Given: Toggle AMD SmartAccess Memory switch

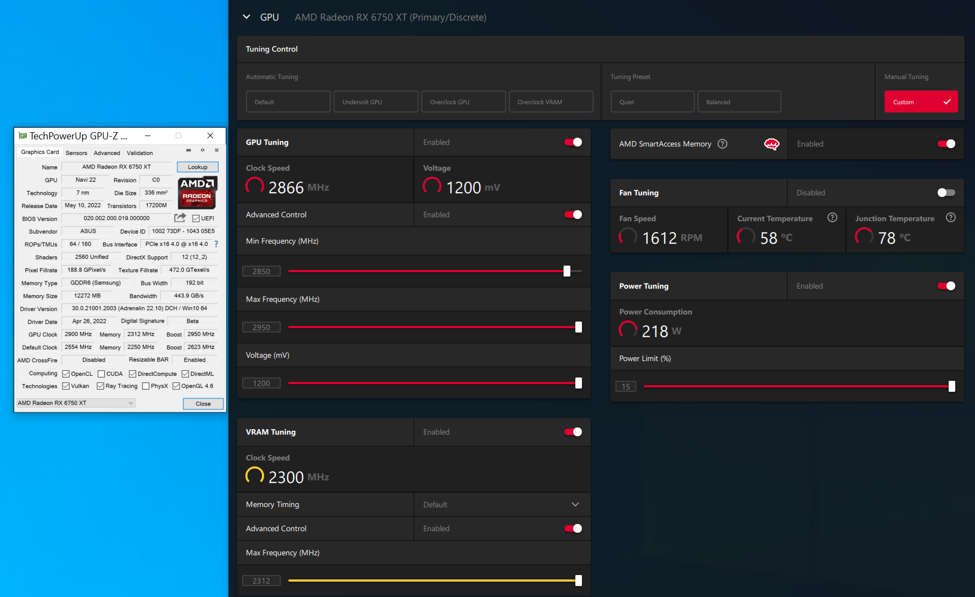Looking at the screenshot, I should pyautogui.click(x=946, y=144).
